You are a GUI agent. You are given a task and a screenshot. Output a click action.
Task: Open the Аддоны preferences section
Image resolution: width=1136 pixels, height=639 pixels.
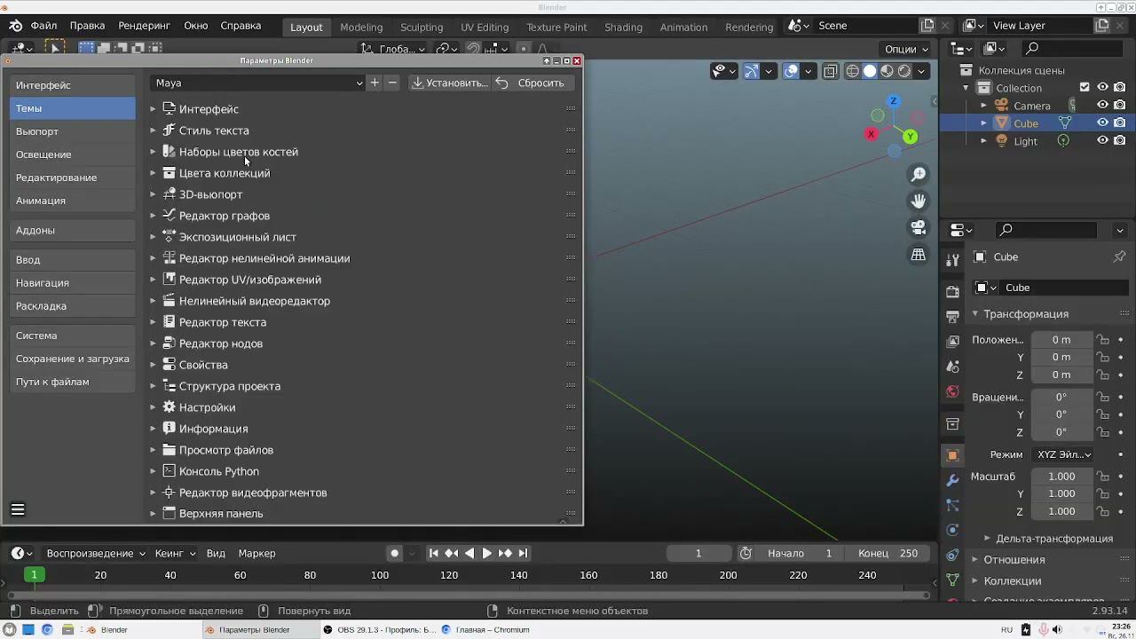click(73, 230)
